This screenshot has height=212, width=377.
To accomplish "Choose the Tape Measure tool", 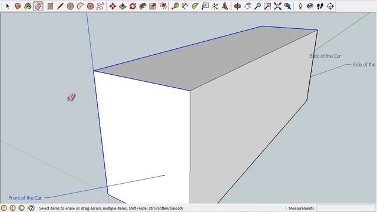I will point(175,6).
